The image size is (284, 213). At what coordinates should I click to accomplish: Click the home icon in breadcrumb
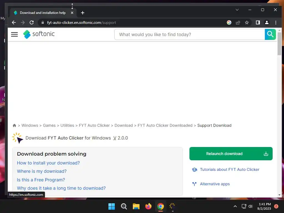pyautogui.click(x=14, y=125)
